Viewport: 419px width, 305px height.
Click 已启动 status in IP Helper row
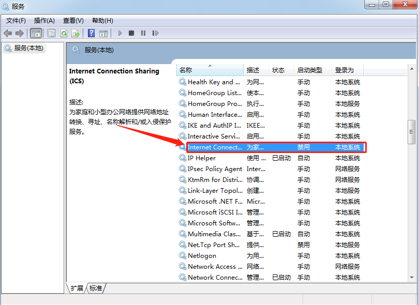281,158
